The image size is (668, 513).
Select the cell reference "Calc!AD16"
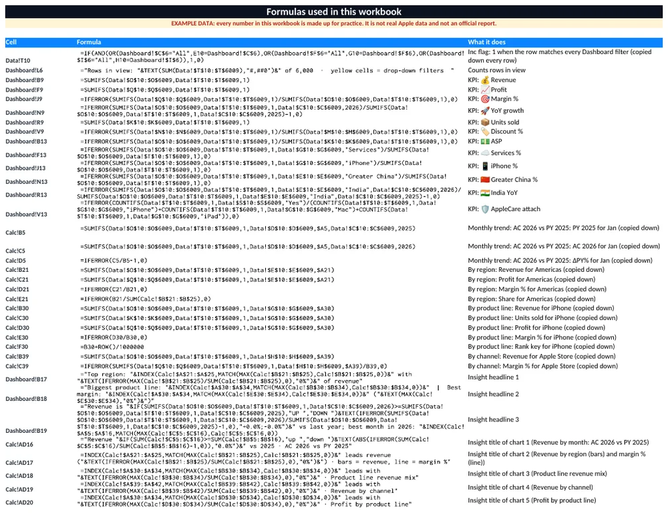pos(19,444)
